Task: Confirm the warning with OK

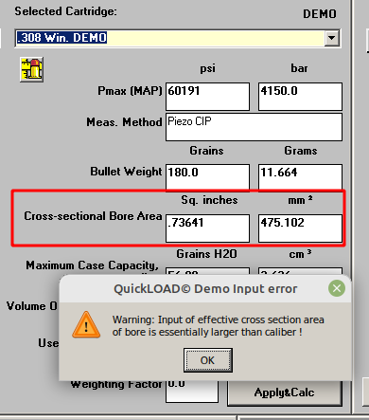Action: [x=208, y=360]
